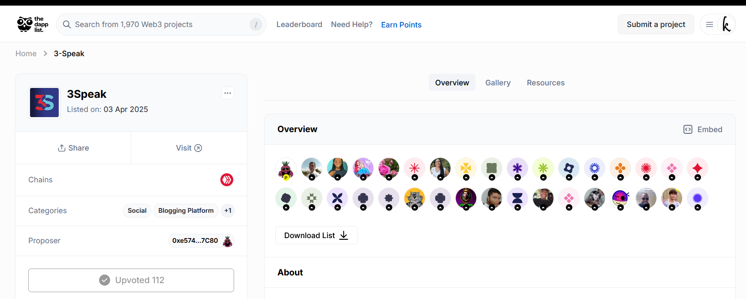The height and width of the screenshot is (299, 746).
Task: Click the grey-green square blob avatar
Action: [492, 169]
